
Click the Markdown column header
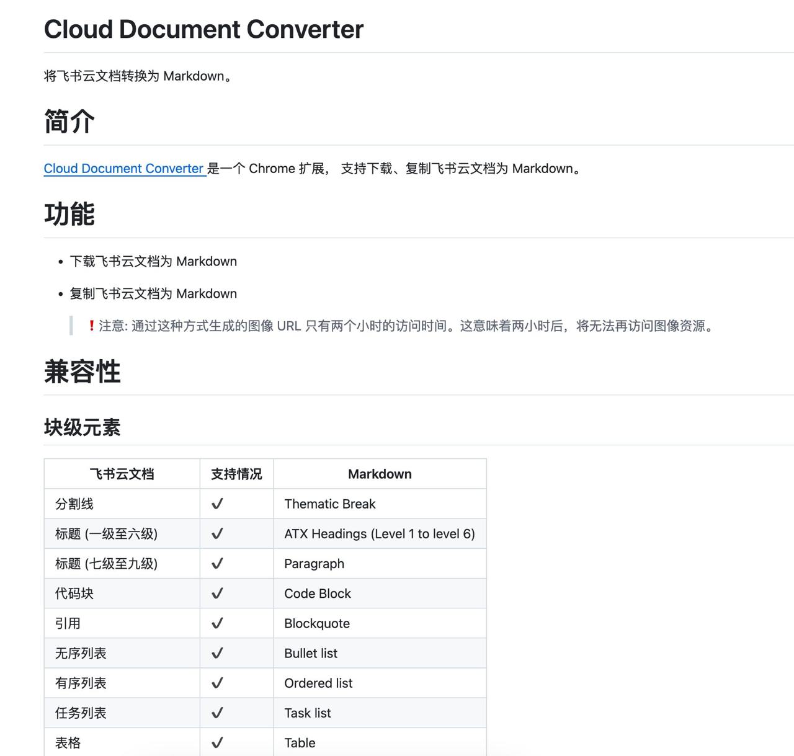380,474
